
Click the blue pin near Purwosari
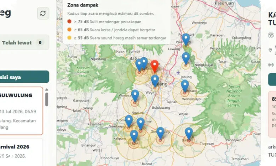pyautogui.click(x=186, y=40)
